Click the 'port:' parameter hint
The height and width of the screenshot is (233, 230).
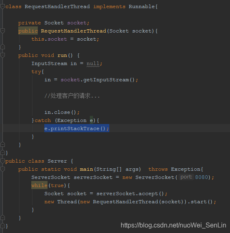tap(186, 177)
